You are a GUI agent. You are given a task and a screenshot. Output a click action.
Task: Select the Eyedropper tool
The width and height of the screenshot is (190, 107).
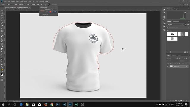click(2, 23)
